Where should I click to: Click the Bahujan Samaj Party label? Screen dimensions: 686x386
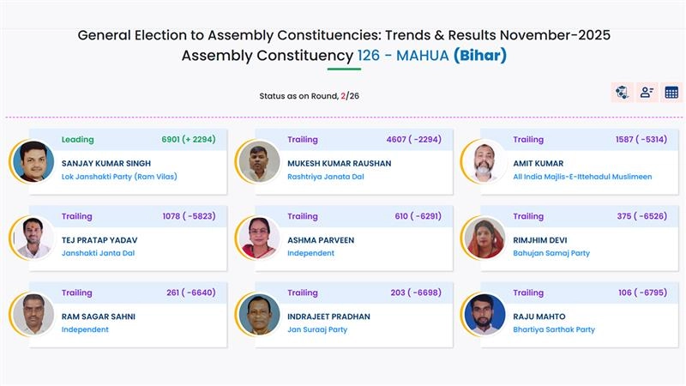[551, 253]
